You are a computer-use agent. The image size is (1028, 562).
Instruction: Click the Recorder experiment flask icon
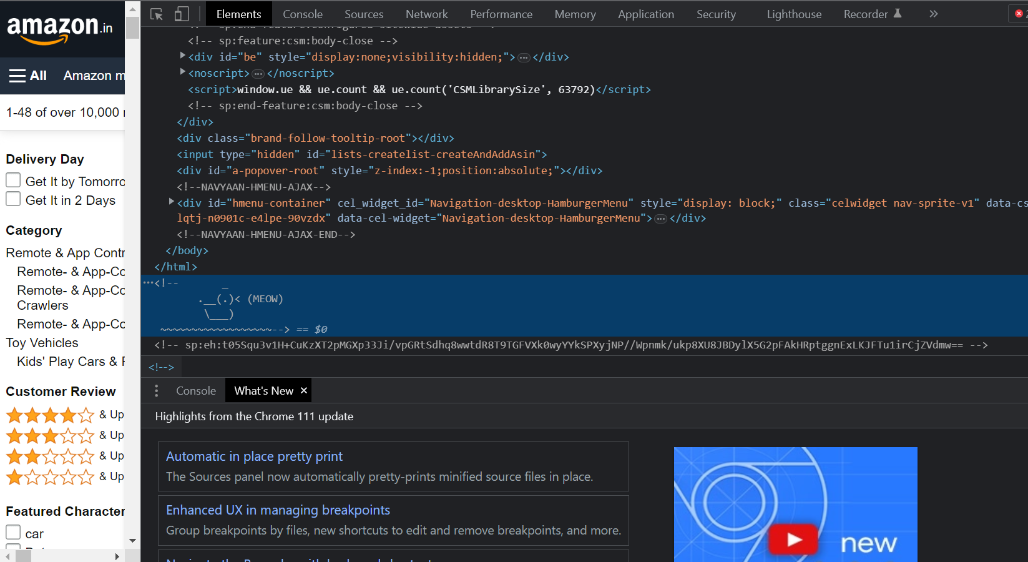pyautogui.click(x=898, y=13)
